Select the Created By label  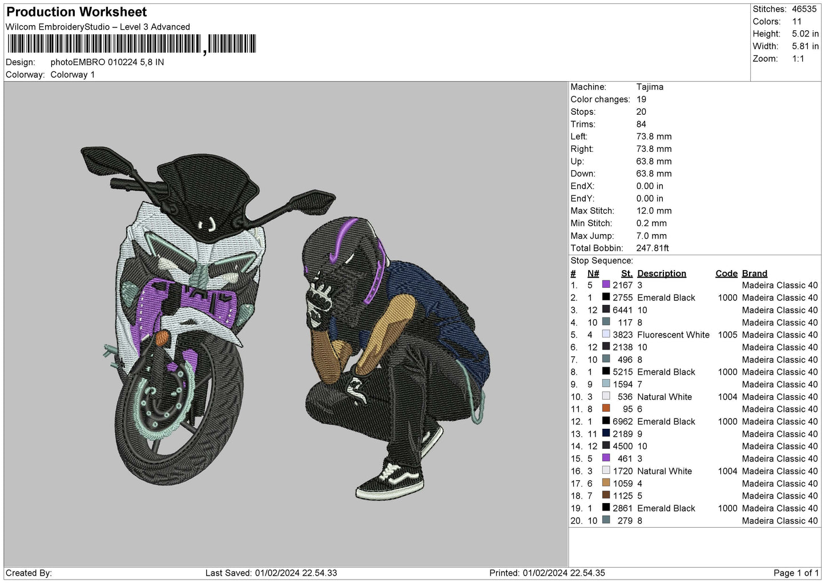[29, 573]
